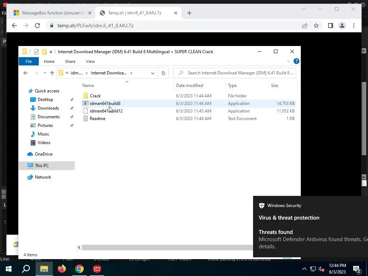The width and height of the screenshot is (368, 276).
Task: Open the Home ribbon tab
Action: (x=49, y=61)
